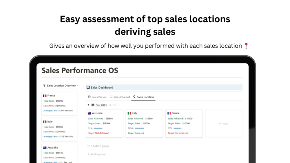Open the Sales Location Overview dropdown chevron
The image size is (290, 163).
(78, 86)
